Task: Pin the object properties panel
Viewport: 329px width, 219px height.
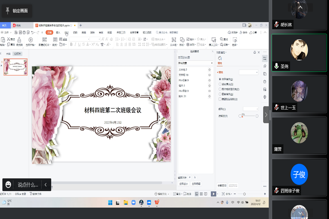Action: click(255, 53)
